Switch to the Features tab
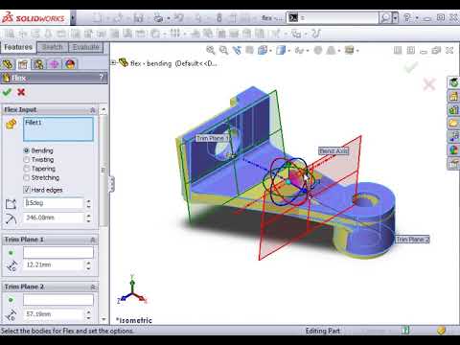The height and width of the screenshot is (345, 460). pos(18,47)
